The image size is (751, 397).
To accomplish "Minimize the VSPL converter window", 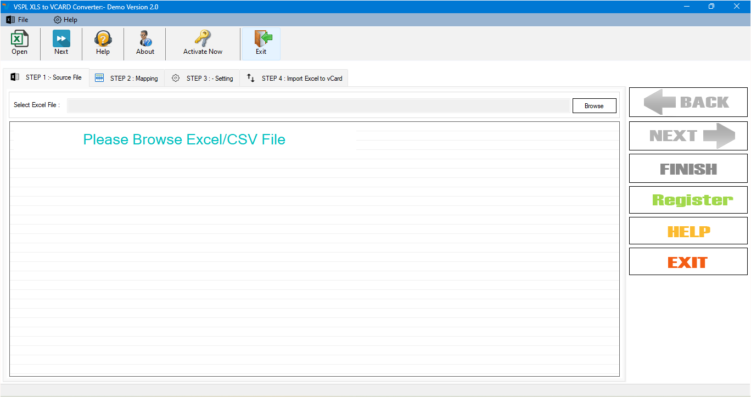I will [687, 7].
